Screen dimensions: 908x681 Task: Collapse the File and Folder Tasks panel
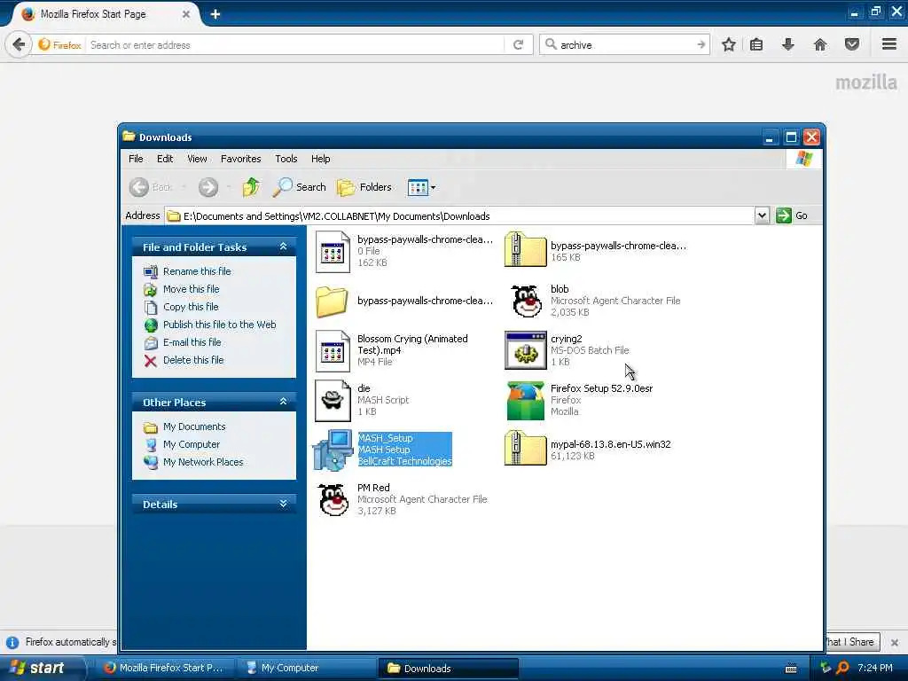coord(283,247)
